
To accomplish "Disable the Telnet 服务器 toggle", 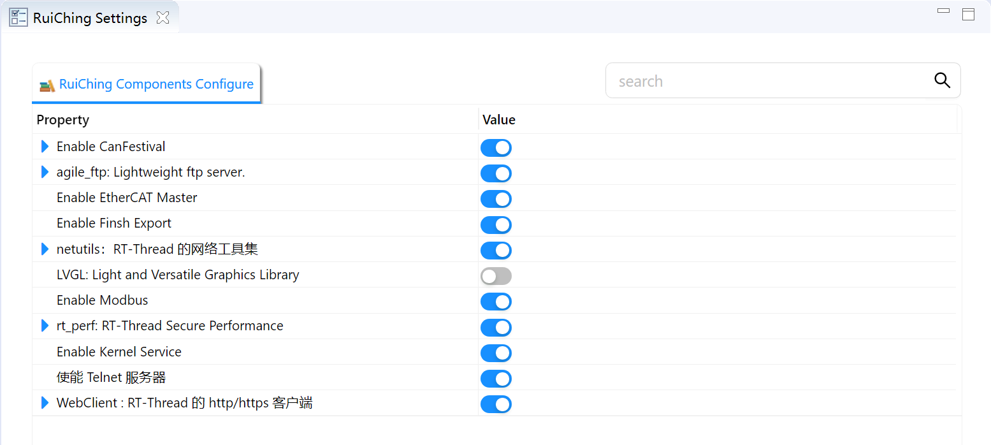I will 496,379.
